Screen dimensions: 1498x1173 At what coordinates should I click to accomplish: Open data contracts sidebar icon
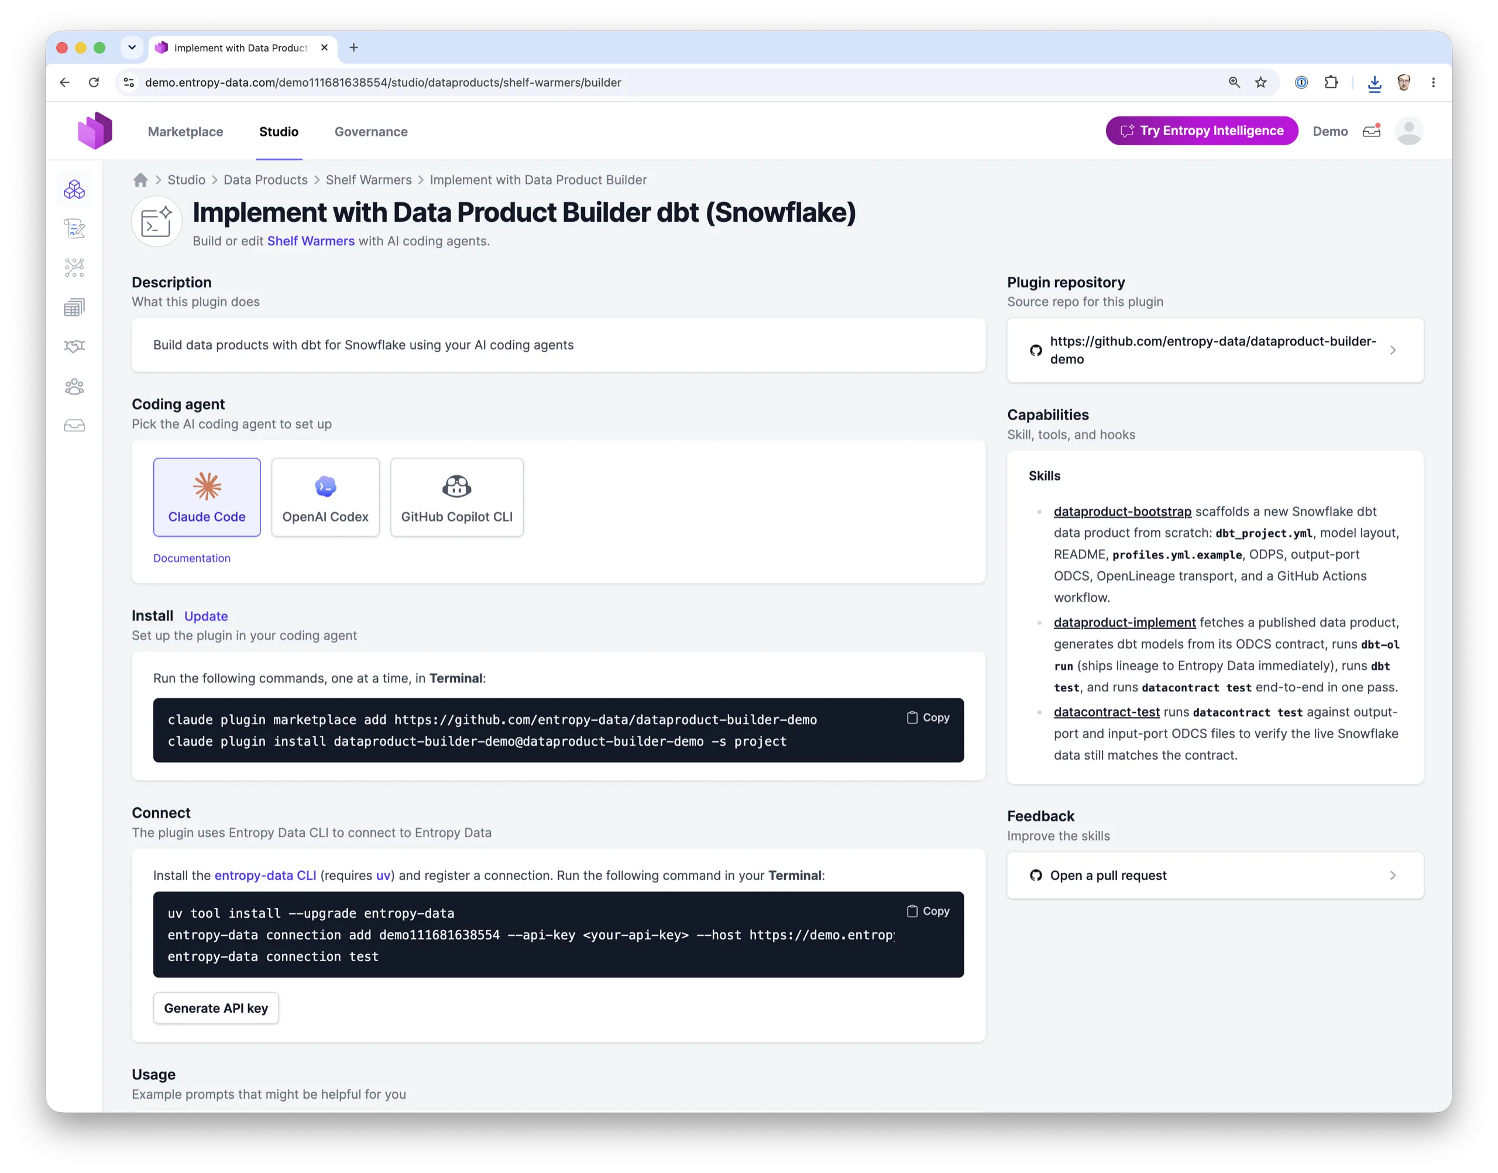[74, 228]
